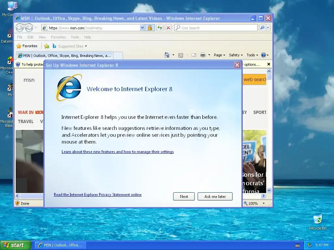Viewport: 334px width, 250px height.
Task: Click the Search magnifier button
Action: point(263,28)
